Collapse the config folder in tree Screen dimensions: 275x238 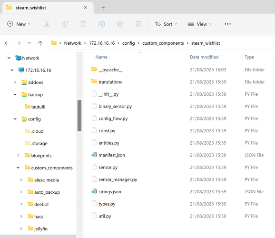[15, 119]
